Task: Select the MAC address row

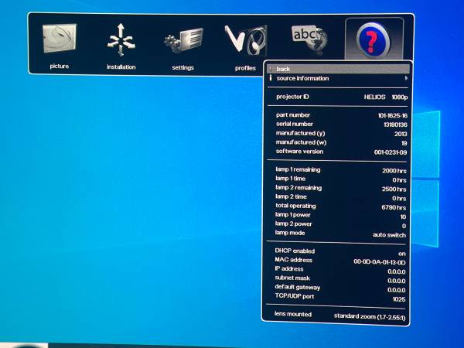Action: click(x=339, y=261)
